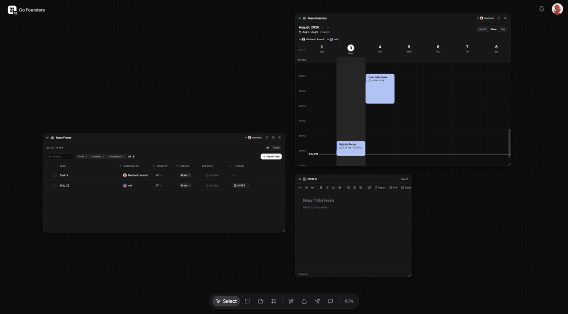Open the linked NOTES chip for Ship 22

[x=240, y=185]
